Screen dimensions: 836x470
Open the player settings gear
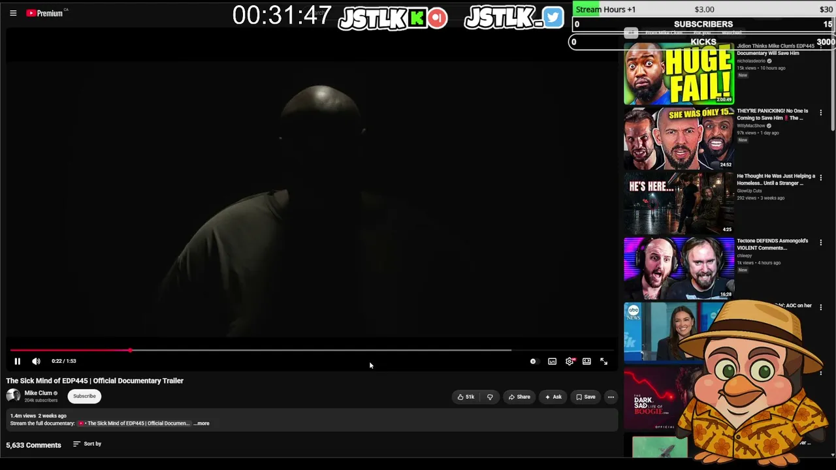coord(570,361)
